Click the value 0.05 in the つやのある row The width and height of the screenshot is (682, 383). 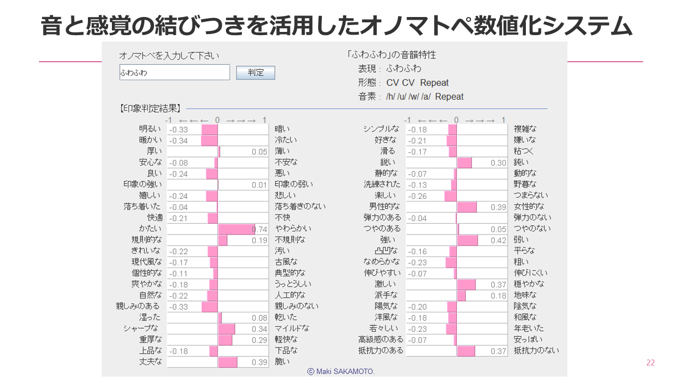tap(498, 229)
